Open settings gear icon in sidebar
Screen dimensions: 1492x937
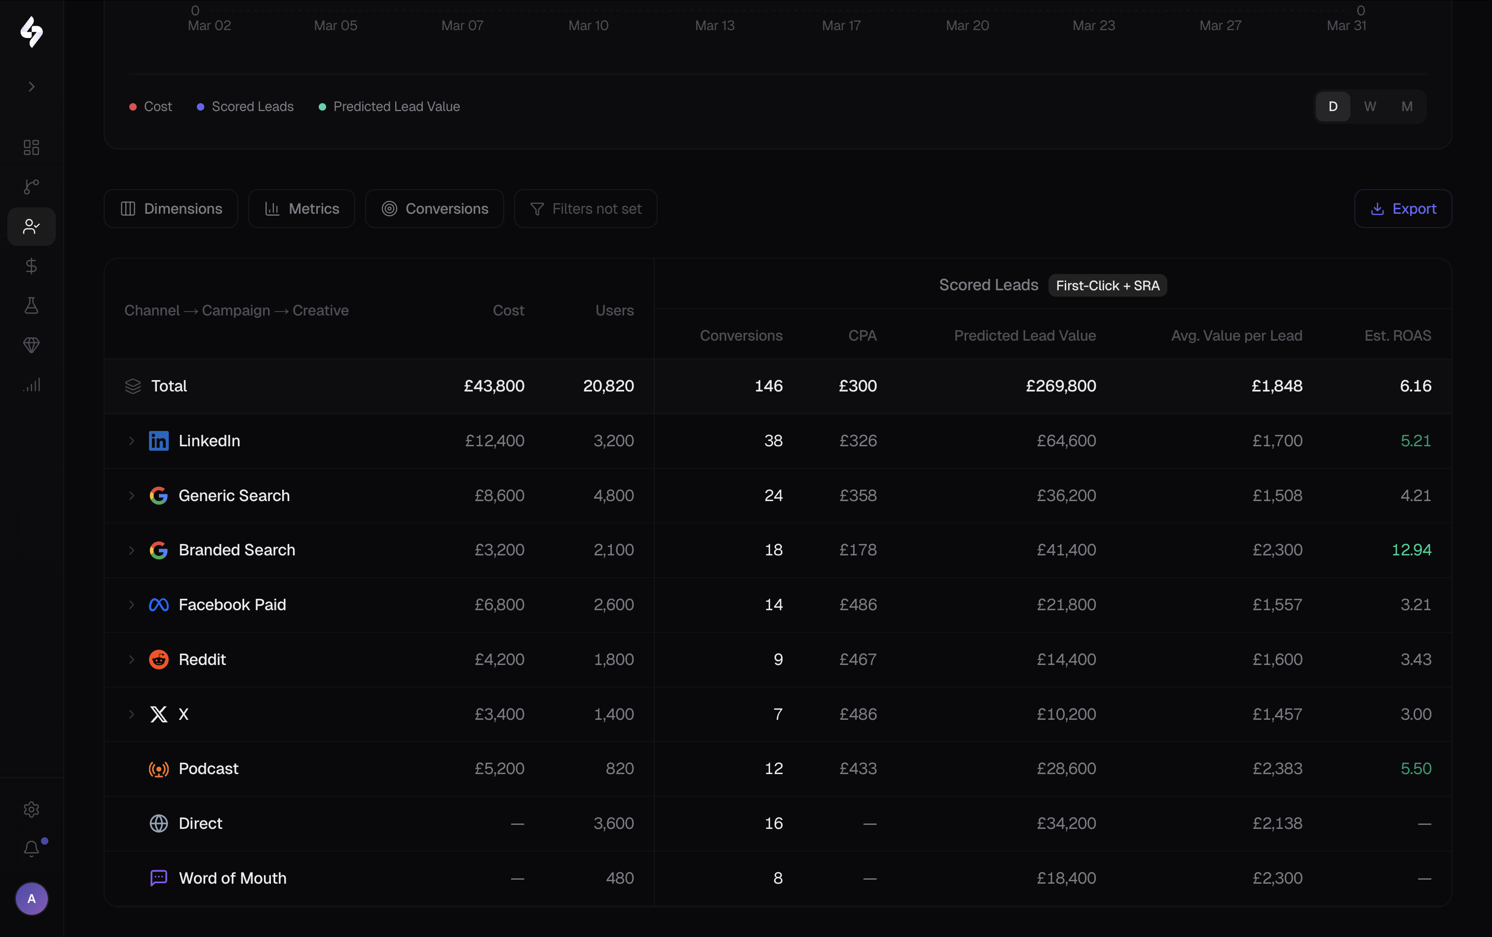(32, 809)
